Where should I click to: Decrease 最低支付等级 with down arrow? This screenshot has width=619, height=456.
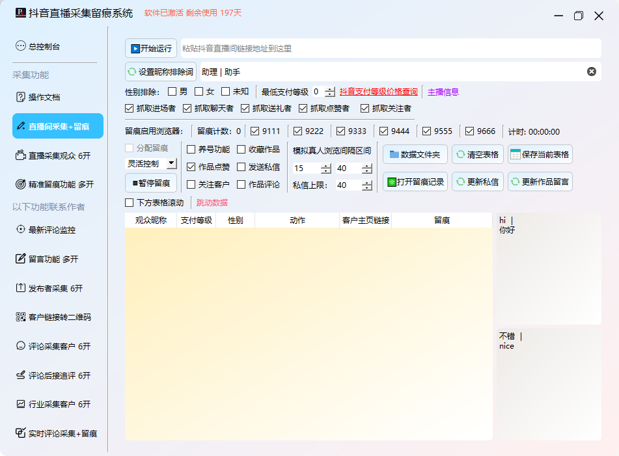tap(329, 94)
